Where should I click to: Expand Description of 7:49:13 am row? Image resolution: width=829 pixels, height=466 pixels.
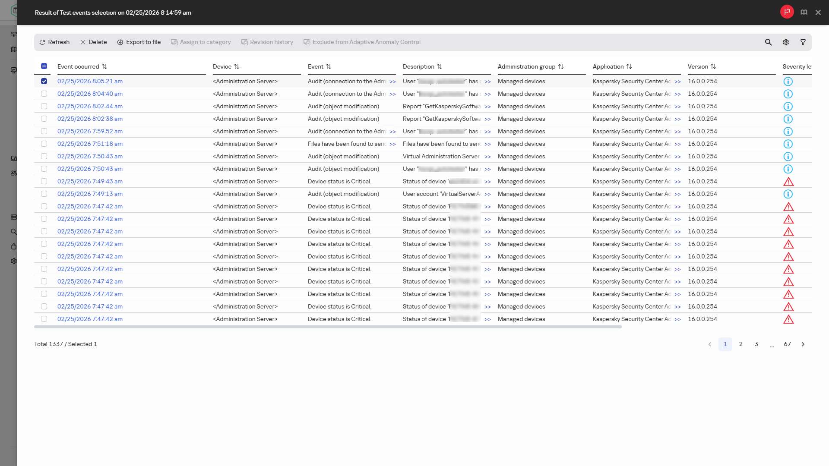pyautogui.click(x=487, y=194)
